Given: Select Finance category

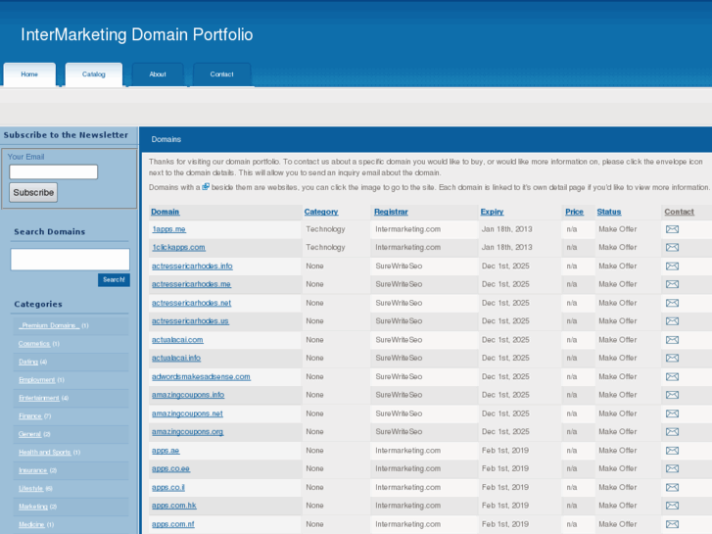Looking at the screenshot, I should [x=30, y=416].
